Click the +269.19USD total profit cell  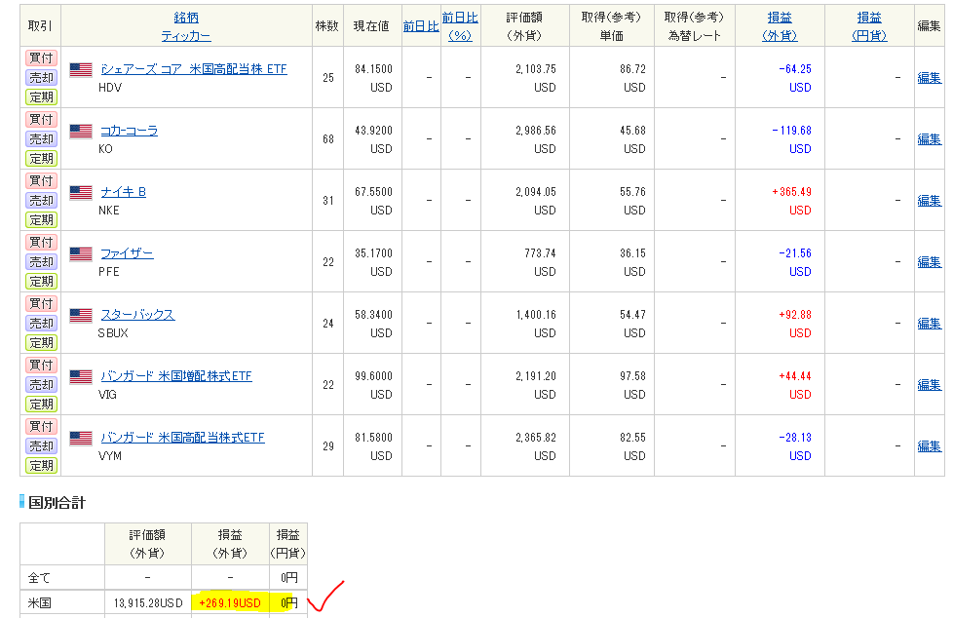pyautogui.click(x=230, y=602)
